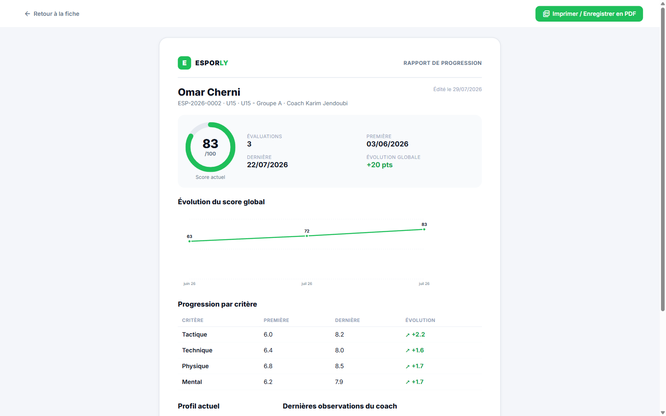Click the back arrow icon
This screenshot has width=666, height=416.
27,14
